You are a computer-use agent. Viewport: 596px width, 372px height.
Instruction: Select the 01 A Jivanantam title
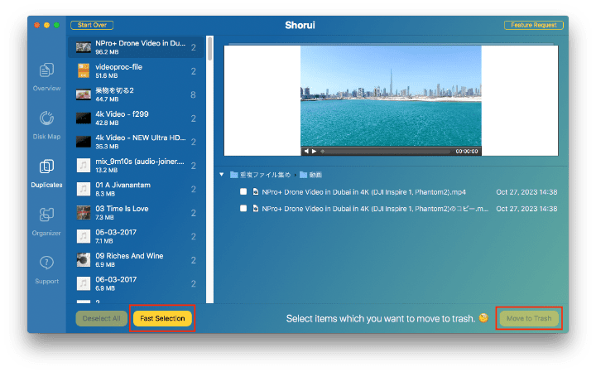[x=123, y=185]
